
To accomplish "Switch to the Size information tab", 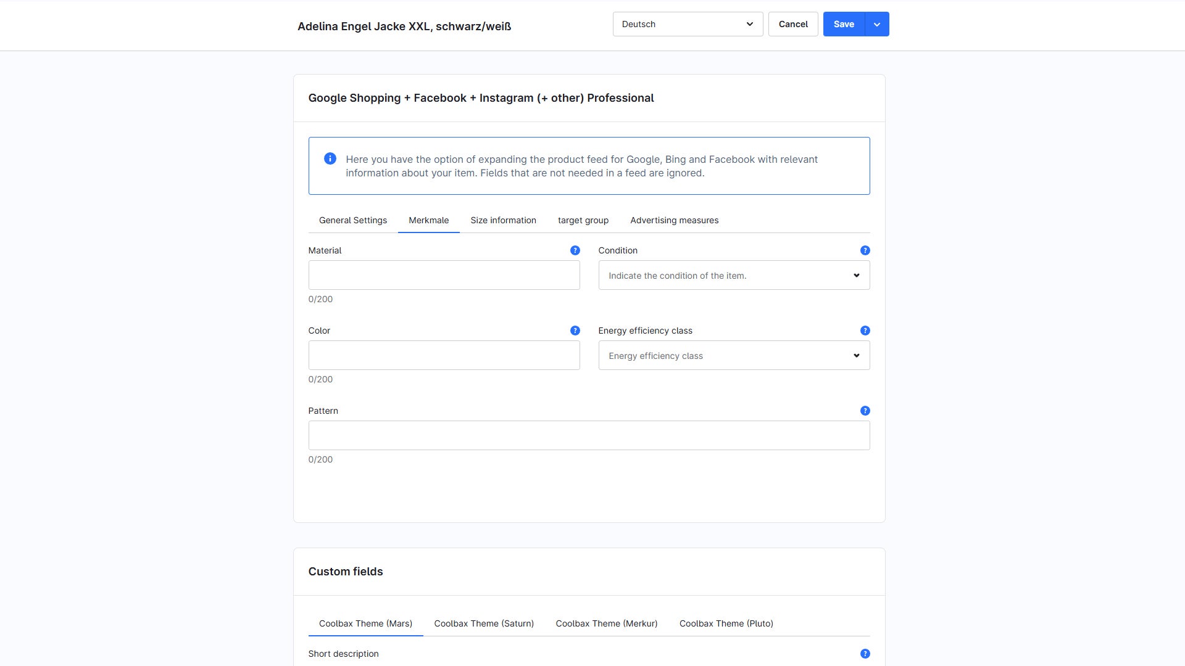I will (x=503, y=220).
